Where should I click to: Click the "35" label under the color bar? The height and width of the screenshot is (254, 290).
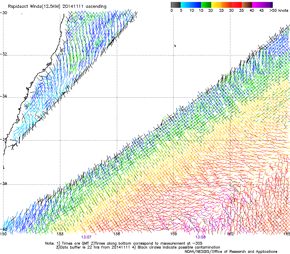coord(241,11)
